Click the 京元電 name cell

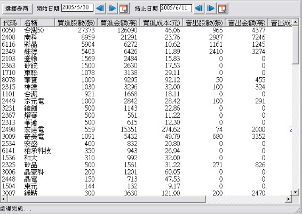click(x=34, y=101)
